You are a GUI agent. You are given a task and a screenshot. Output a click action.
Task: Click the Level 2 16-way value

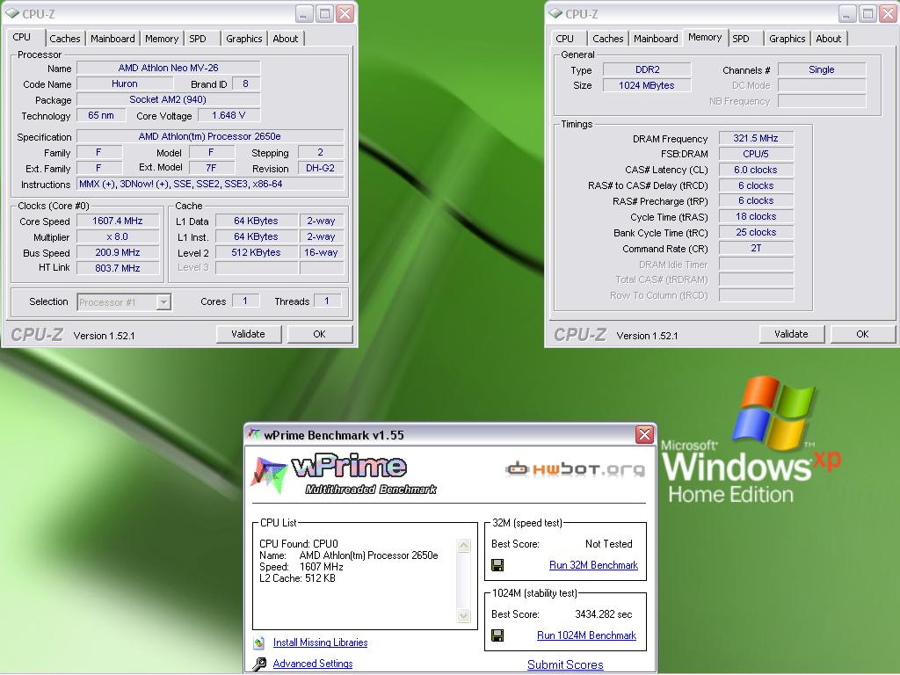tap(322, 252)
